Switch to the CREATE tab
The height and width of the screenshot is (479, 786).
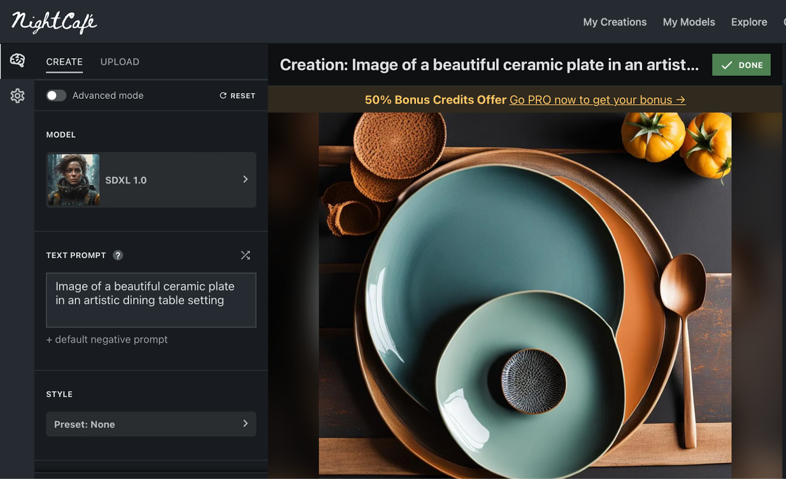pyautogui.click(x=64, y=62)
